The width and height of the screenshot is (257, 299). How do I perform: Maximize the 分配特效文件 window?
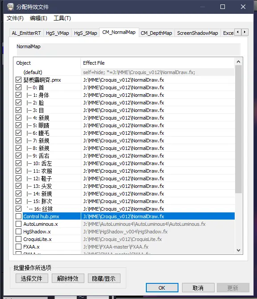(223, 7)
